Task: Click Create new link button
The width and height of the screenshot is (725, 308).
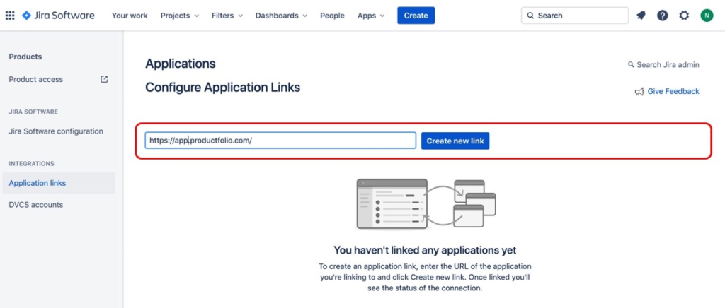Action: click(455, 141)
